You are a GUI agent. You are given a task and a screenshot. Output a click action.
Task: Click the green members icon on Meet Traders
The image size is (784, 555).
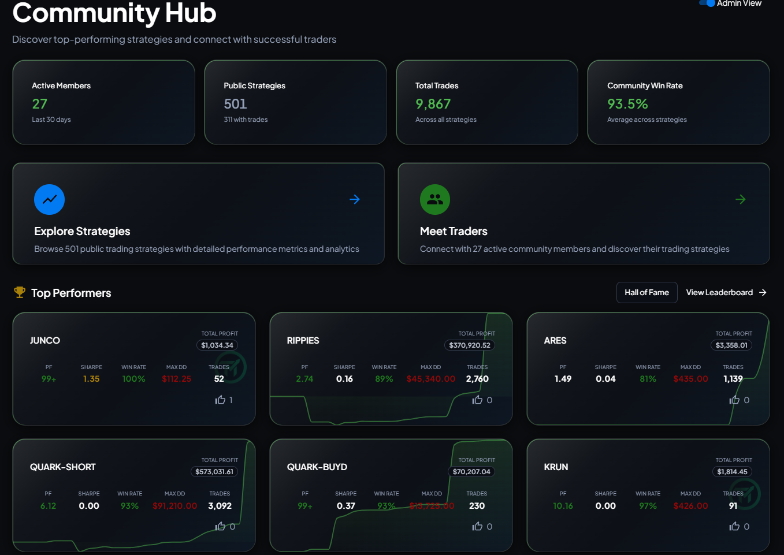point(435,199)
